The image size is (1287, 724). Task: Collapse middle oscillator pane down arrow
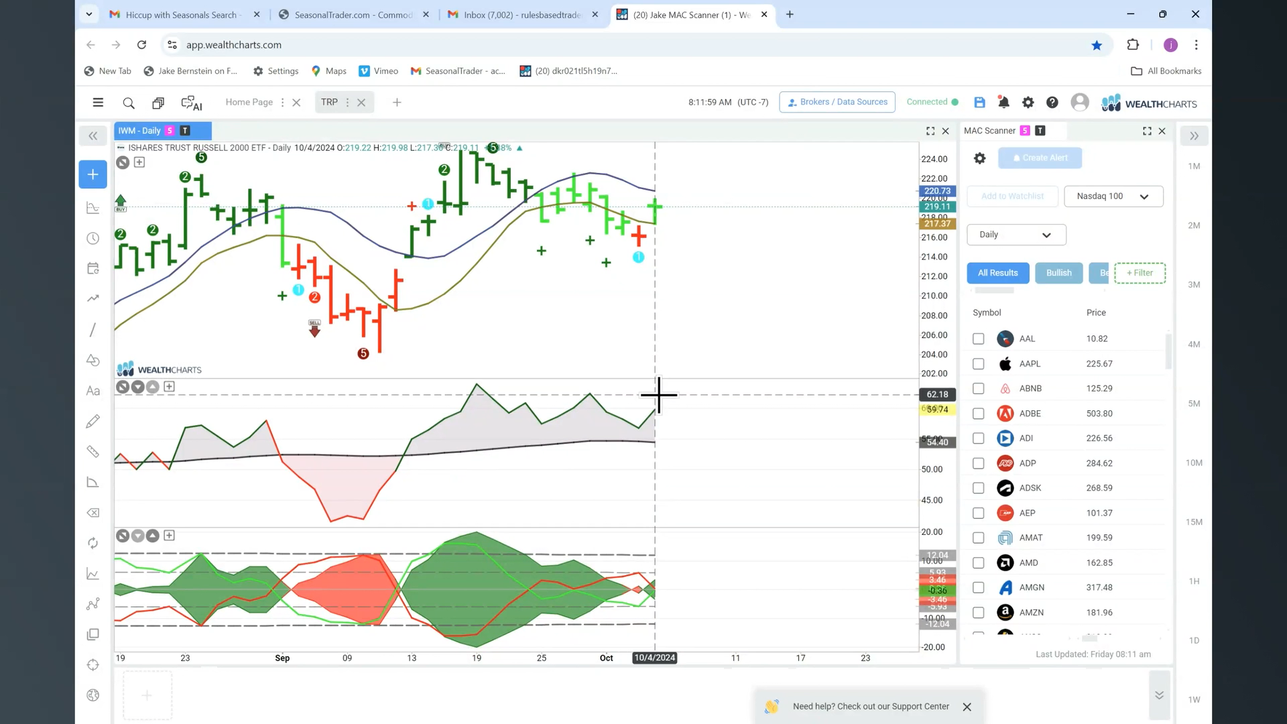point(137,387)
